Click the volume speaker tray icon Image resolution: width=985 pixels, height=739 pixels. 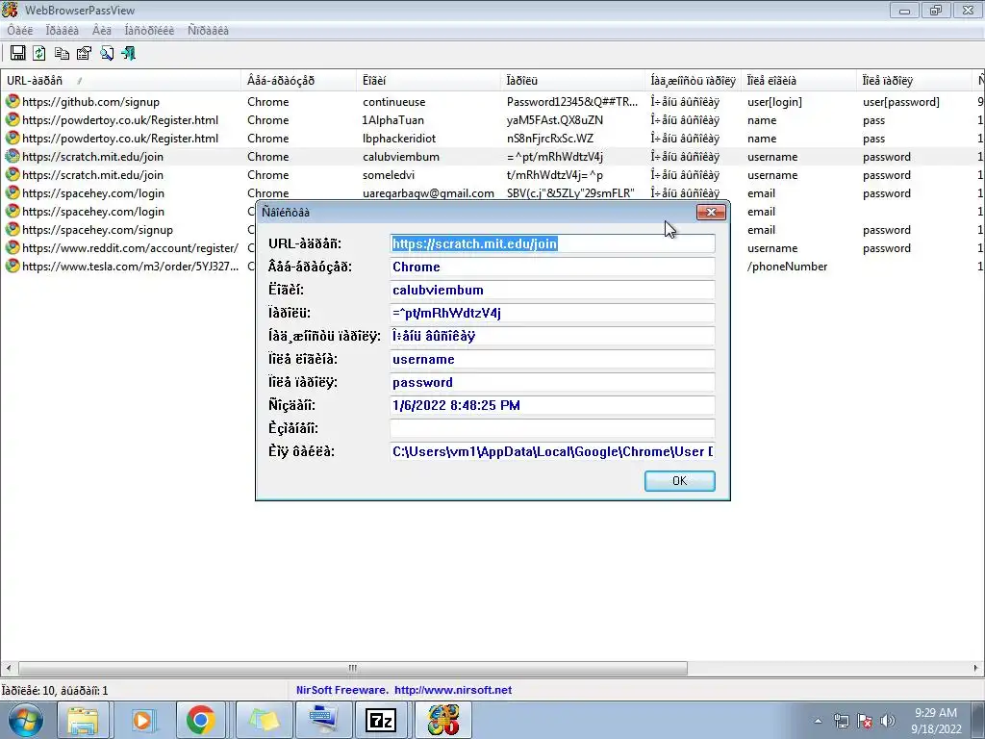click(887, 721)
